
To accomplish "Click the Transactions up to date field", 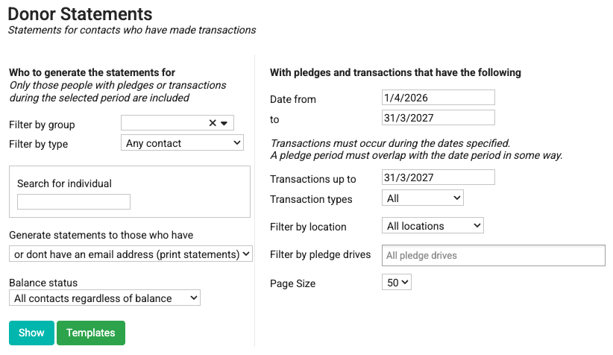I will [x=438, y=177].
